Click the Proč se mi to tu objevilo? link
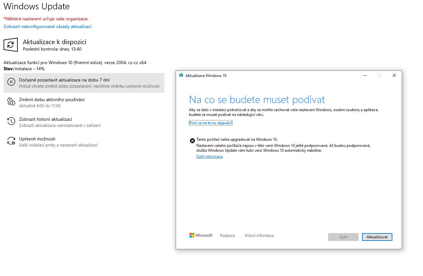The image size is (423, 276). coord(211,123)
